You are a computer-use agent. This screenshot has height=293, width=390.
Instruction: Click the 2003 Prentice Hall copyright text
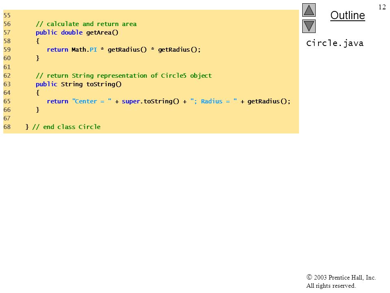coord(341,277)
